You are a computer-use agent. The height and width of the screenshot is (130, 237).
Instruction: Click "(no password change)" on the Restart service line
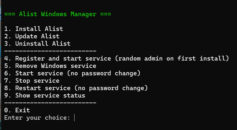111,88
